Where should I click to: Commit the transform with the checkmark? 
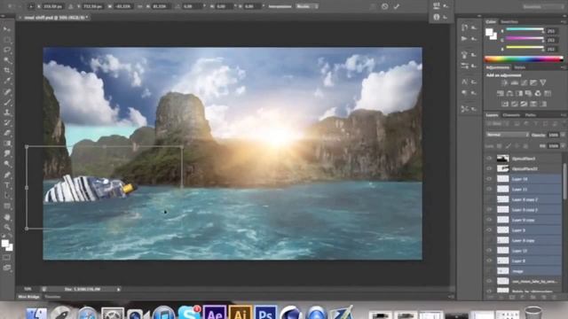pyautogui.click(x=397, y=6)
